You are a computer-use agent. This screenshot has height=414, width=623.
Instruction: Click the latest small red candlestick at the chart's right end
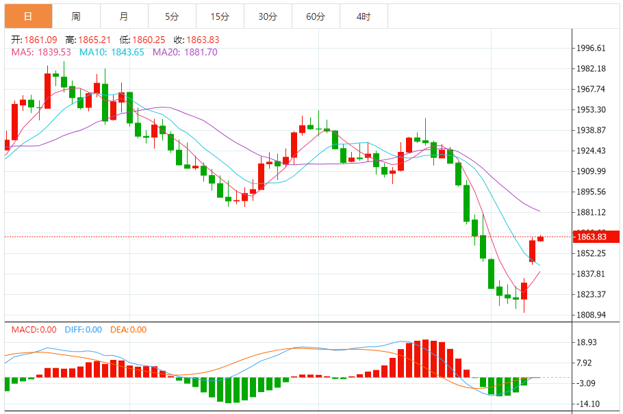click(x=540, y=238)
